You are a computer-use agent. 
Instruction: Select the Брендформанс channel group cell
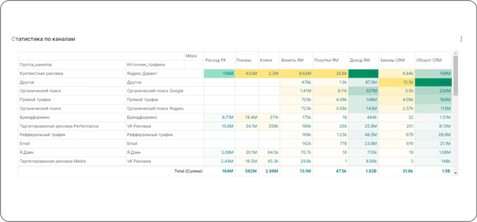pos(35,117)
